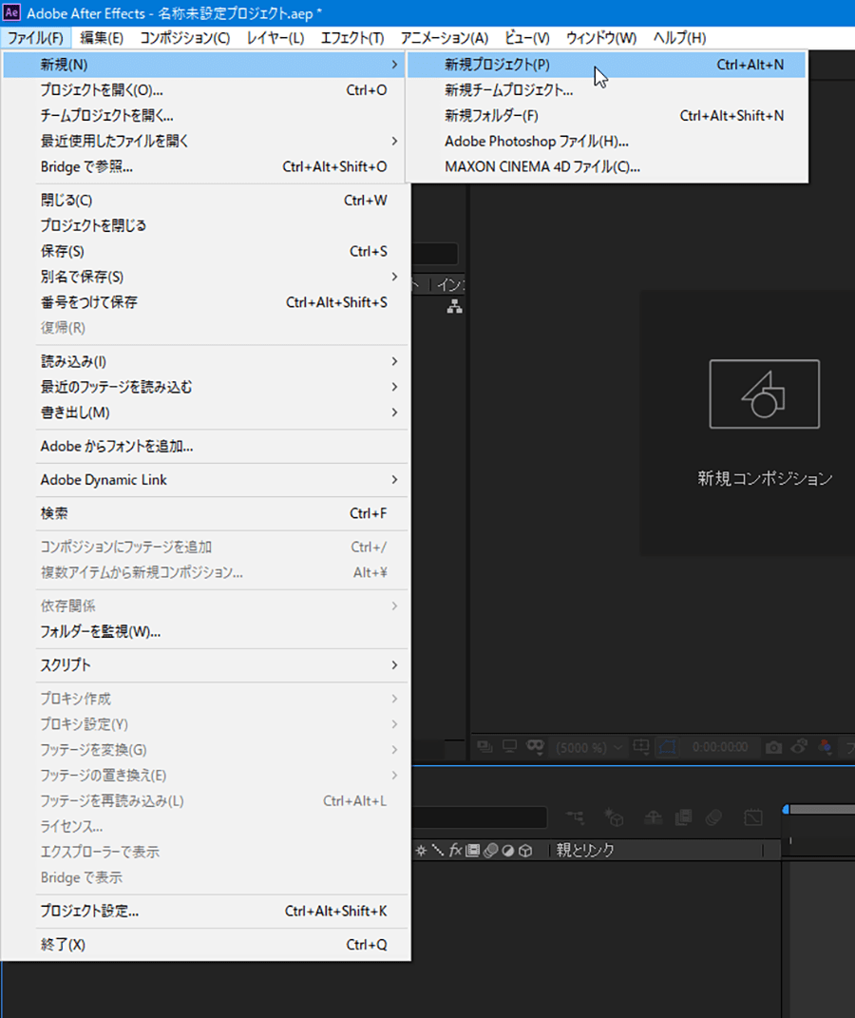This screenshot has height=1018, width=855.
Task: Click the Motion Blur column icon
Action: point(491,850)
